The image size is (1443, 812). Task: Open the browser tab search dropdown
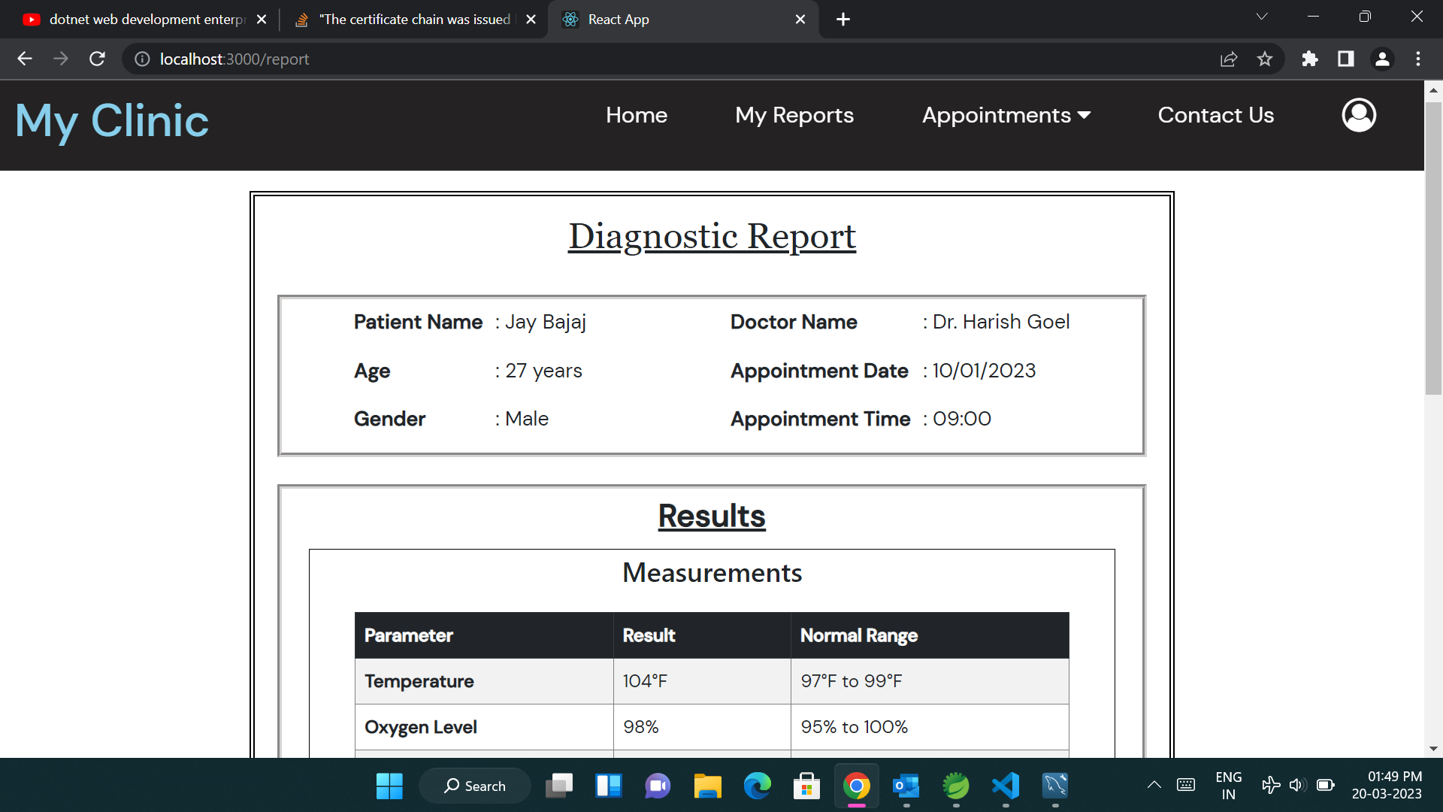pos(1262,16)
